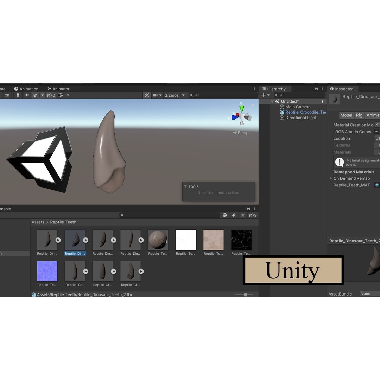Switch to the Animator tab
Viewport: 380px width, 380px height.
click(x=58, y=89)
